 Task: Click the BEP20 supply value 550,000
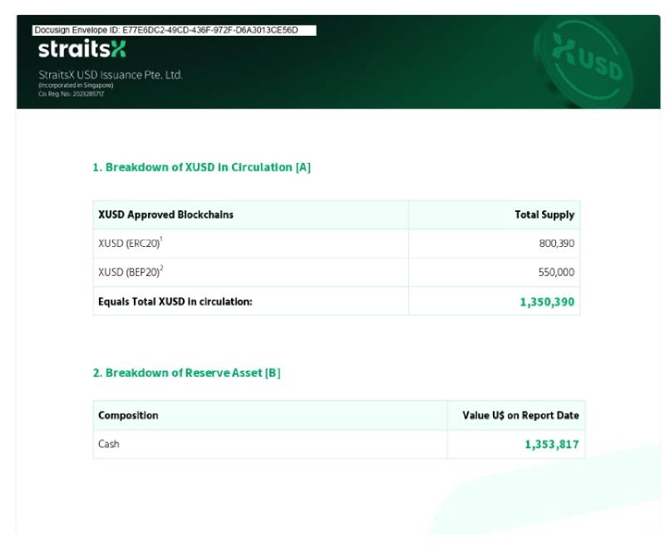click(x=556, y=272)
